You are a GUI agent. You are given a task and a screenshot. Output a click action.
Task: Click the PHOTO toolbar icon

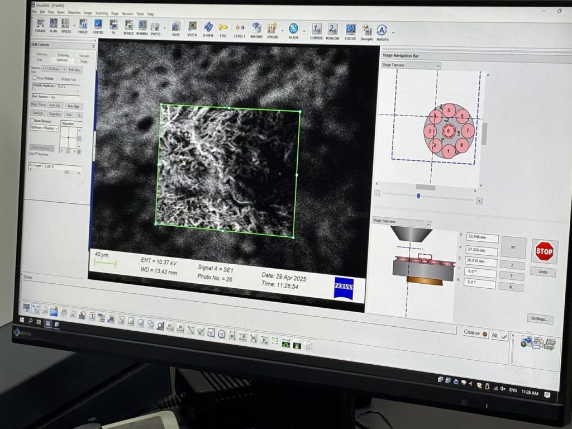155,28
